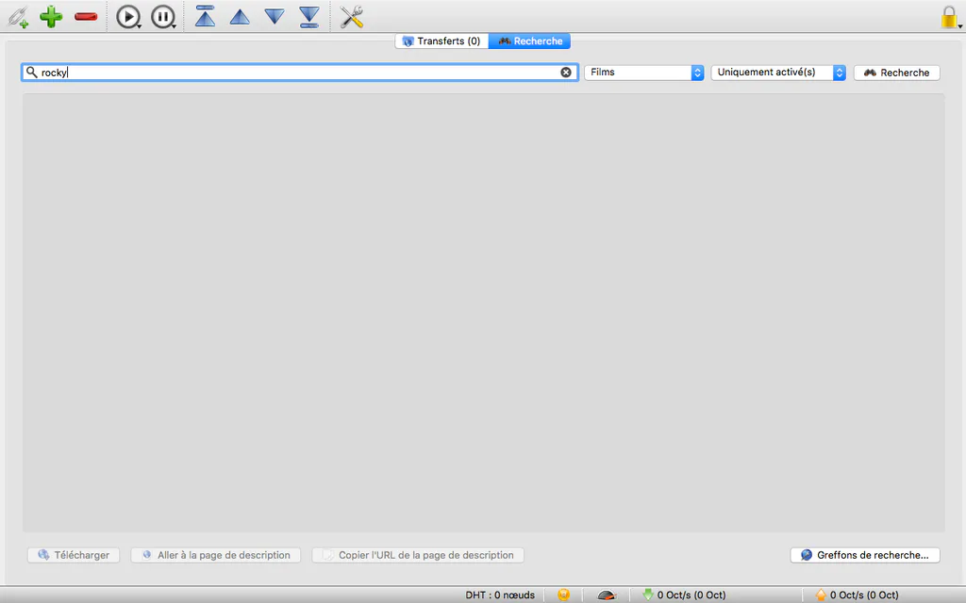Resume torrents with the play icon
966x603 pixels.
128,17
